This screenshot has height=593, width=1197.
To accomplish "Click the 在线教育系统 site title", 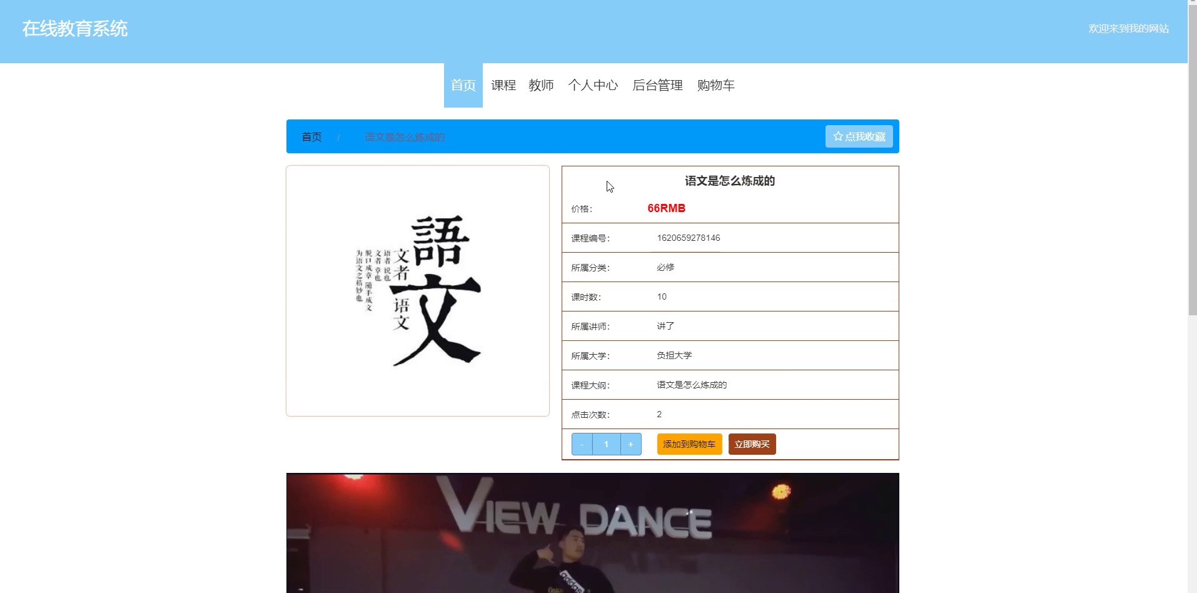I will tap(75, 29).
